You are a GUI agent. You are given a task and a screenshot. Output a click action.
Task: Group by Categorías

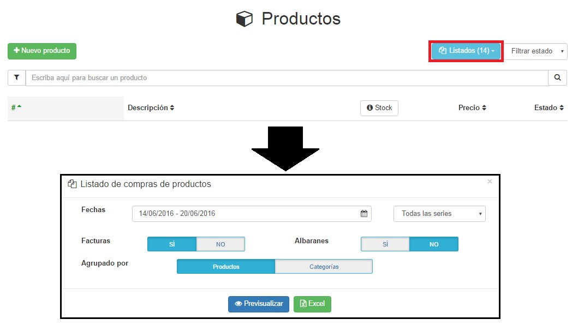(x=324, y=267)
